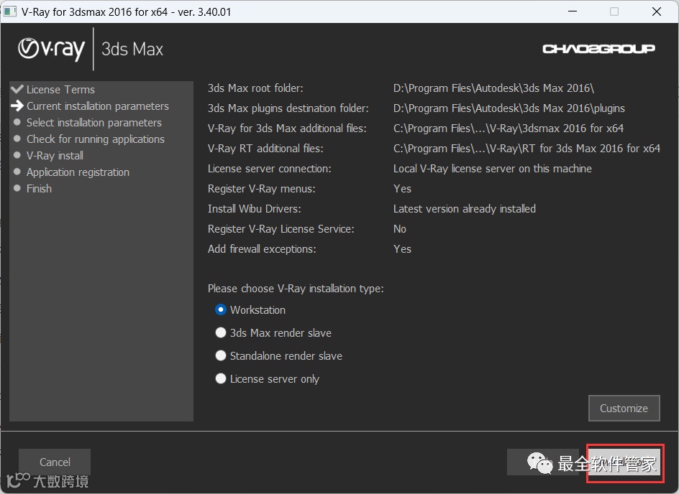679x494 pixels.
Task: Click the arrow beside Current installation parameters
Action: [x=17, y=106]
